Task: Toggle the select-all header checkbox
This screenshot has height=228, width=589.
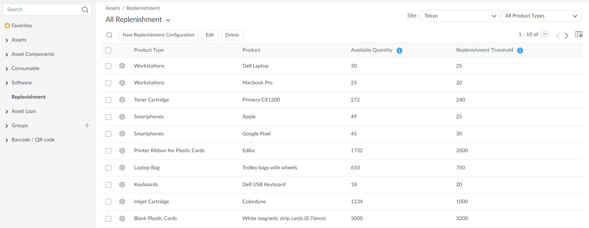Action: coord(108,50)
